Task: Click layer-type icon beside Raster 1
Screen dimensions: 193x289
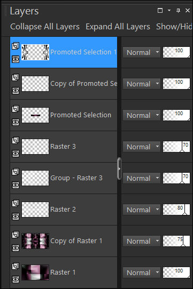Action: pyautogui.click(x=16, y=266)
